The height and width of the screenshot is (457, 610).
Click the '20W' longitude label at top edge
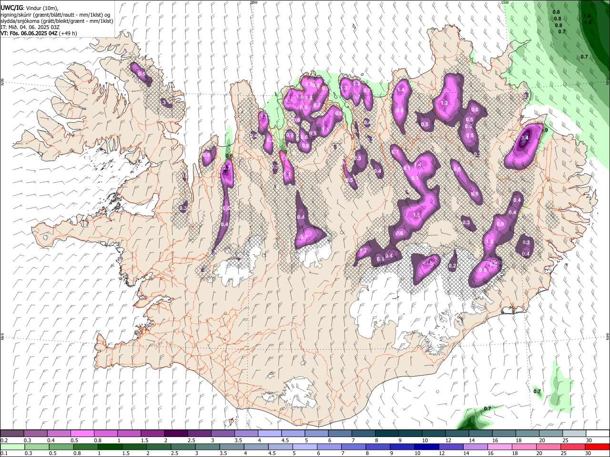pos(254,2)
